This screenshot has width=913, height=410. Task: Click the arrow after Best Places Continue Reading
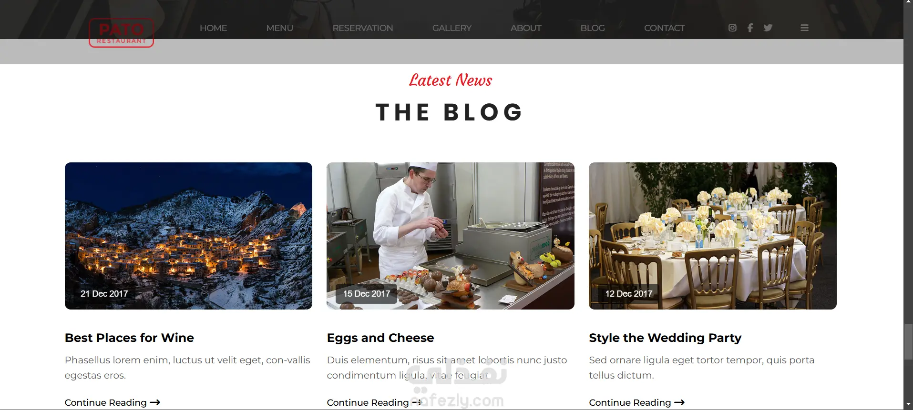(x=155, y=402)
